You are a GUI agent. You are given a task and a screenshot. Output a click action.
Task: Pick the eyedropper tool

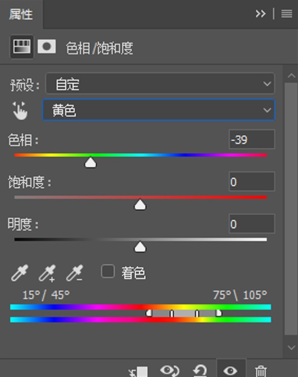click(20, 273)
